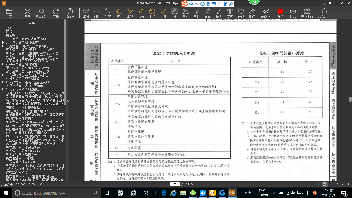Open 连梁LL配筋构造 outline entry

pos(17,172)
